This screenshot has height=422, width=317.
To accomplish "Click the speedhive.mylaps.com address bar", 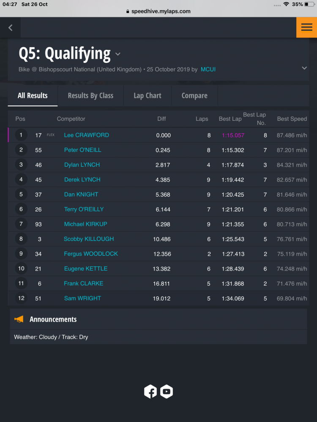I will click(158, 11).
